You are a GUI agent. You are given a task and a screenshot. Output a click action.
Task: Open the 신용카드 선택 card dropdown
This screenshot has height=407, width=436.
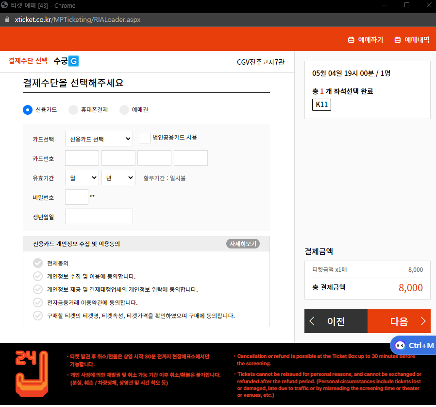pyautogui.click(x=99, y=139)
